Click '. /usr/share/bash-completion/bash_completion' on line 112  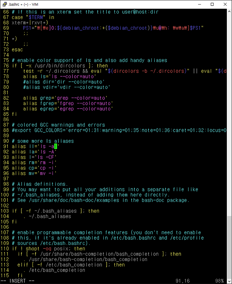coord(85,259)
